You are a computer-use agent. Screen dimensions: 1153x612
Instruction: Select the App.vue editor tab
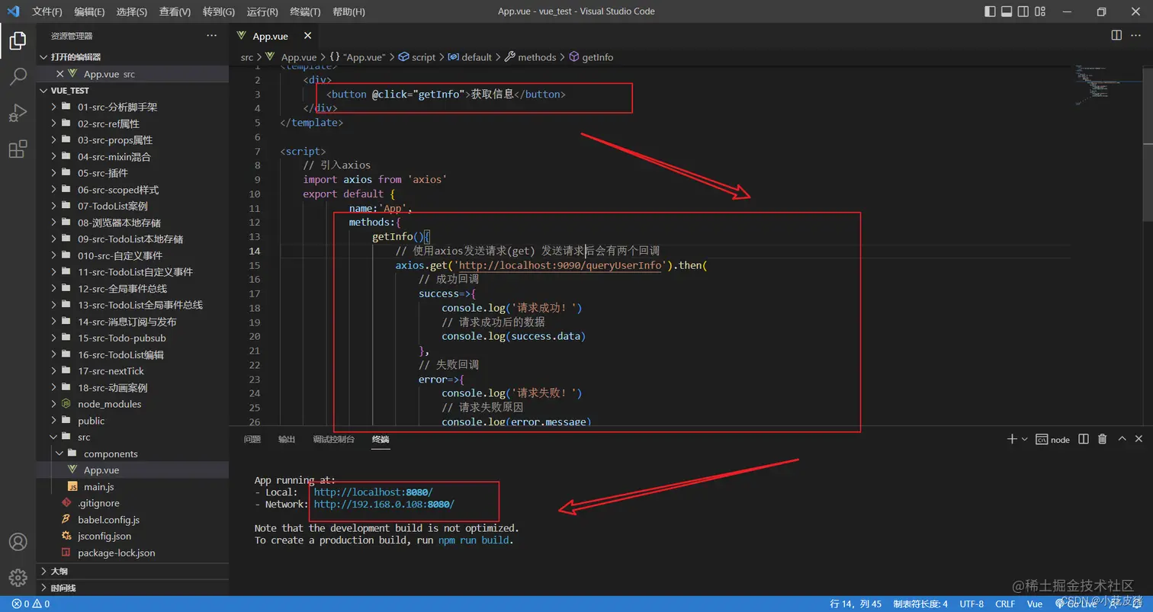tap(271, 36)
